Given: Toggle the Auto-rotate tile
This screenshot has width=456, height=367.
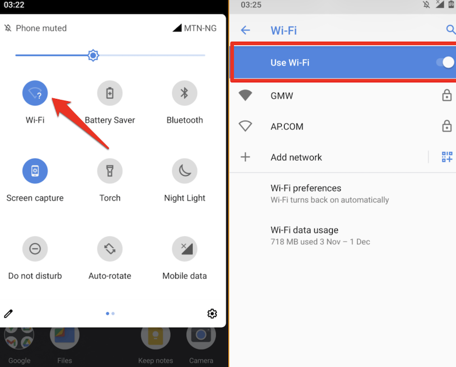Looking at the screenshot, I should (110, 249).
